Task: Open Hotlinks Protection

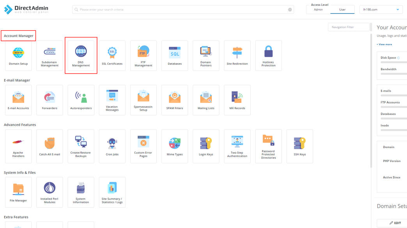Action: [x=268, y=56]
